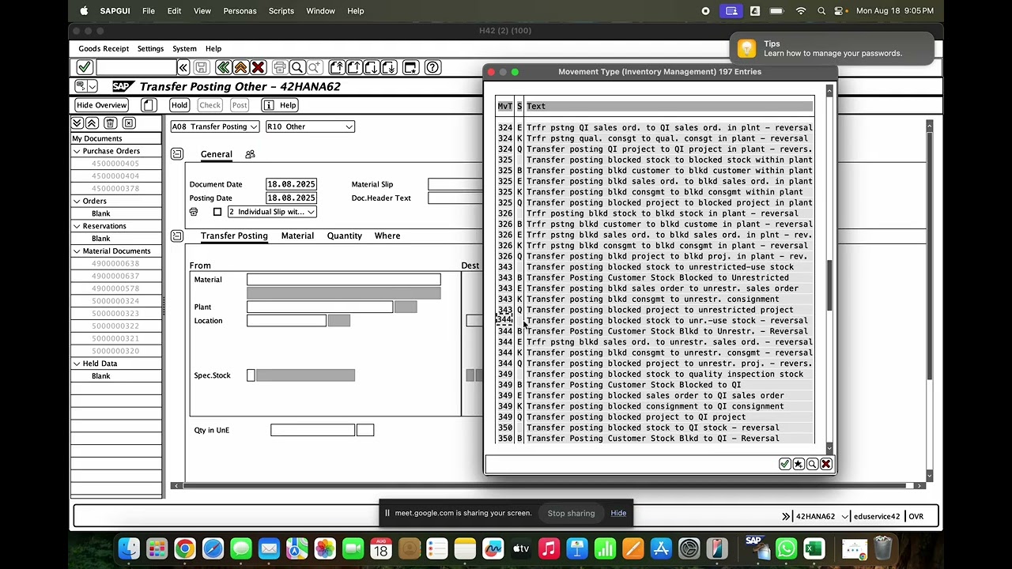Switch to the Where tab
The width and height of the screenshot is (1012, 569).
coord(387,236)
